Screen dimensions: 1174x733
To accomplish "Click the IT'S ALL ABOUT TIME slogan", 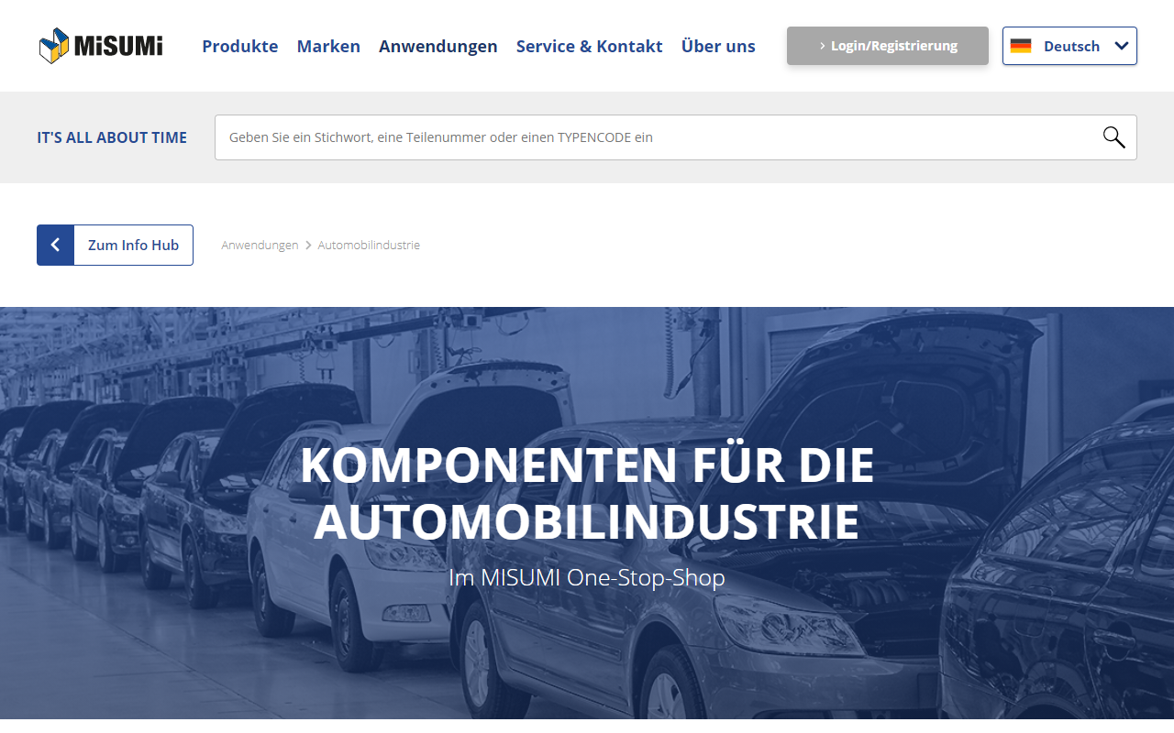I will (x=112, y=137).
